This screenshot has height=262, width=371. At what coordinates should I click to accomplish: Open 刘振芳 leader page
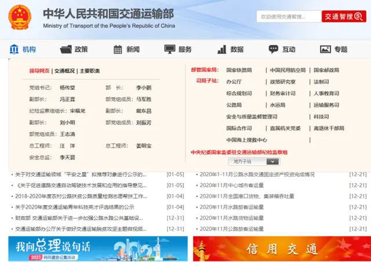[x=144, y=123]
